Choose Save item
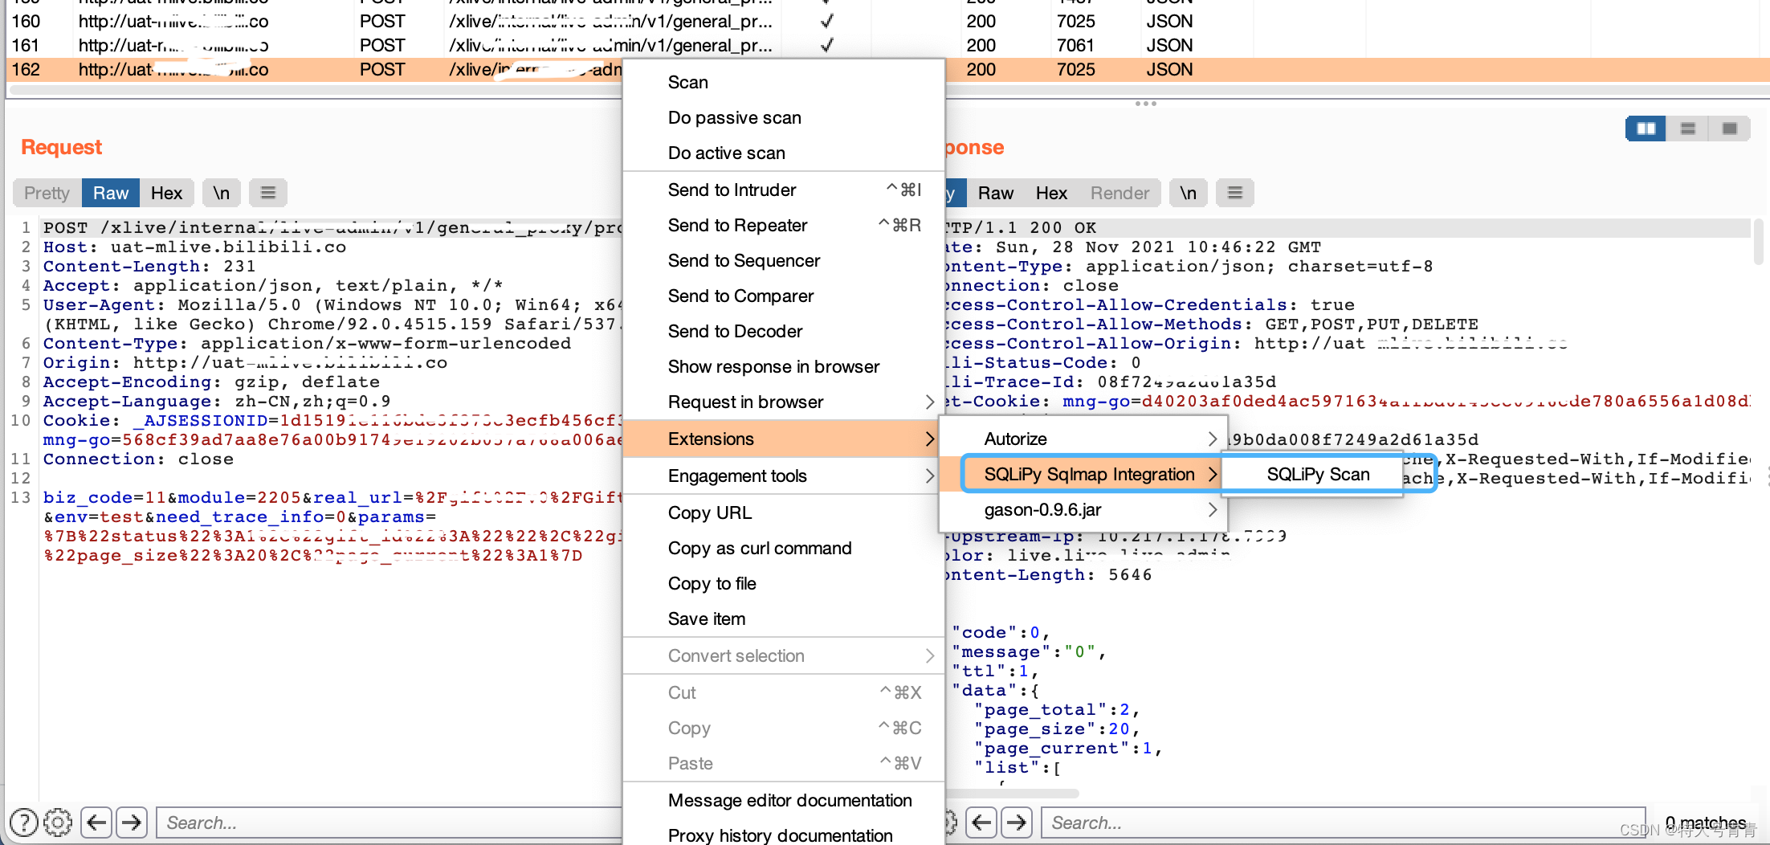The height and width of the screenshot is (845, 1770). point(783,618)
